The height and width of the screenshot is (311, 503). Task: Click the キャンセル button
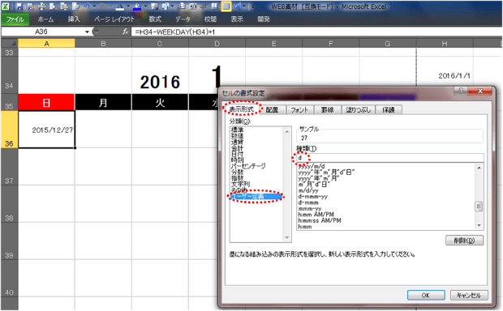pos(469,295)
